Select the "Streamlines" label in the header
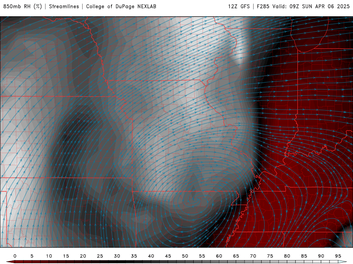 coord(64,7)
